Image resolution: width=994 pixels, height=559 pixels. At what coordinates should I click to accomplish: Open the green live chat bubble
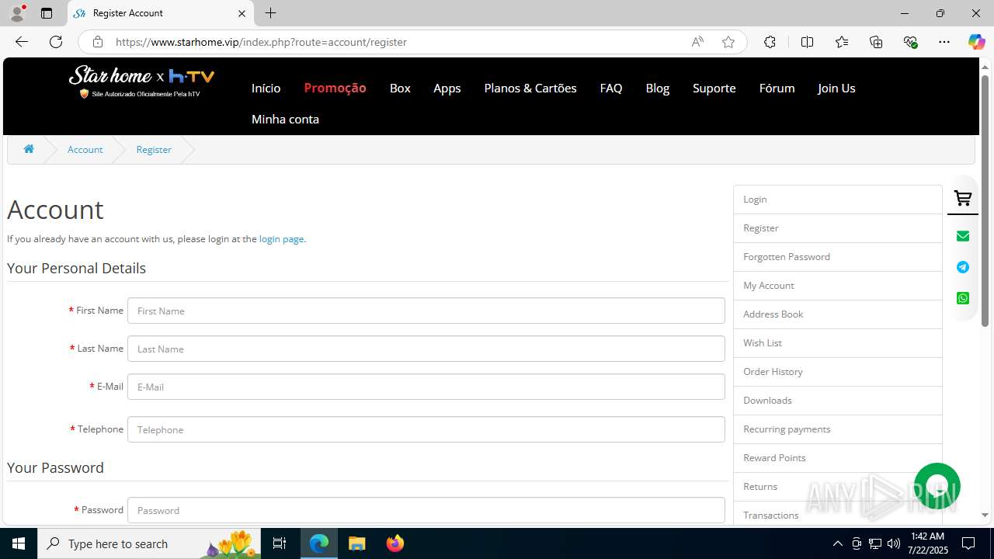click(937, 486)
